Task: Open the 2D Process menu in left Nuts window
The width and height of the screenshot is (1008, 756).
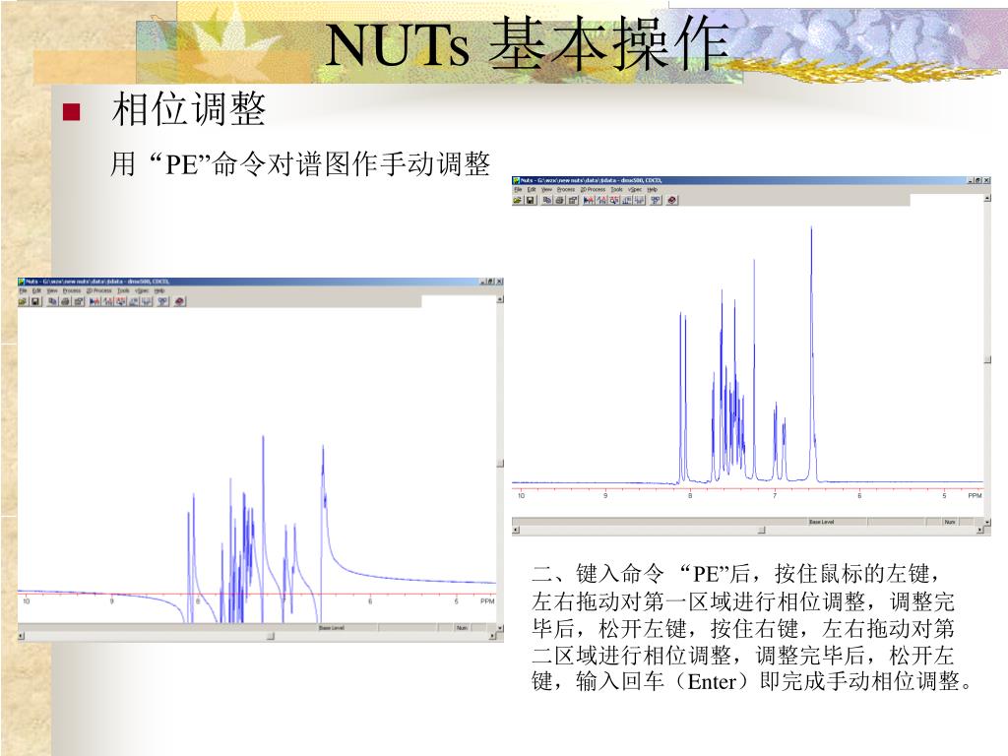Action: [x=99, y=291]
